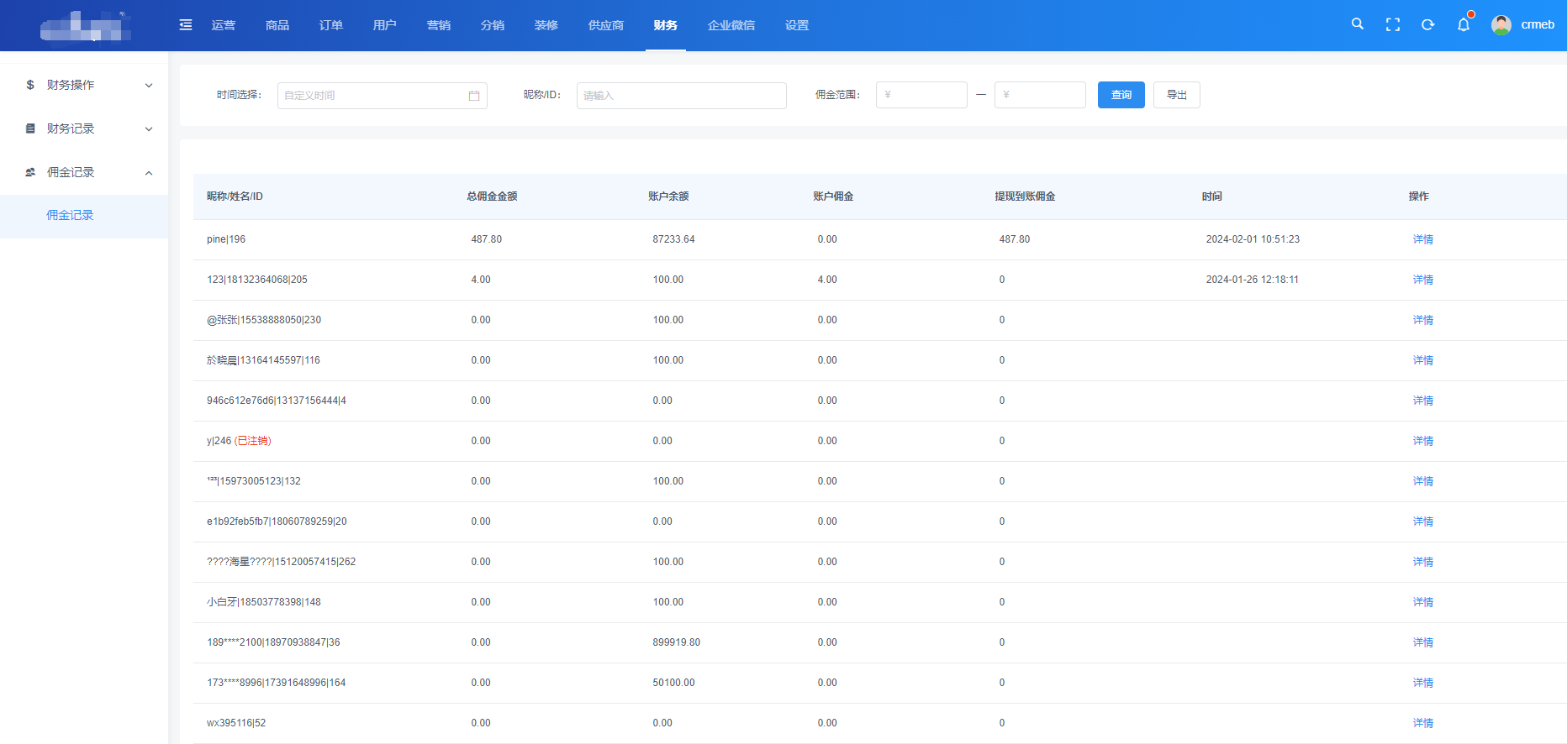
Task: Focus the minimum 佣金范围 input
Action: [921, 95]
